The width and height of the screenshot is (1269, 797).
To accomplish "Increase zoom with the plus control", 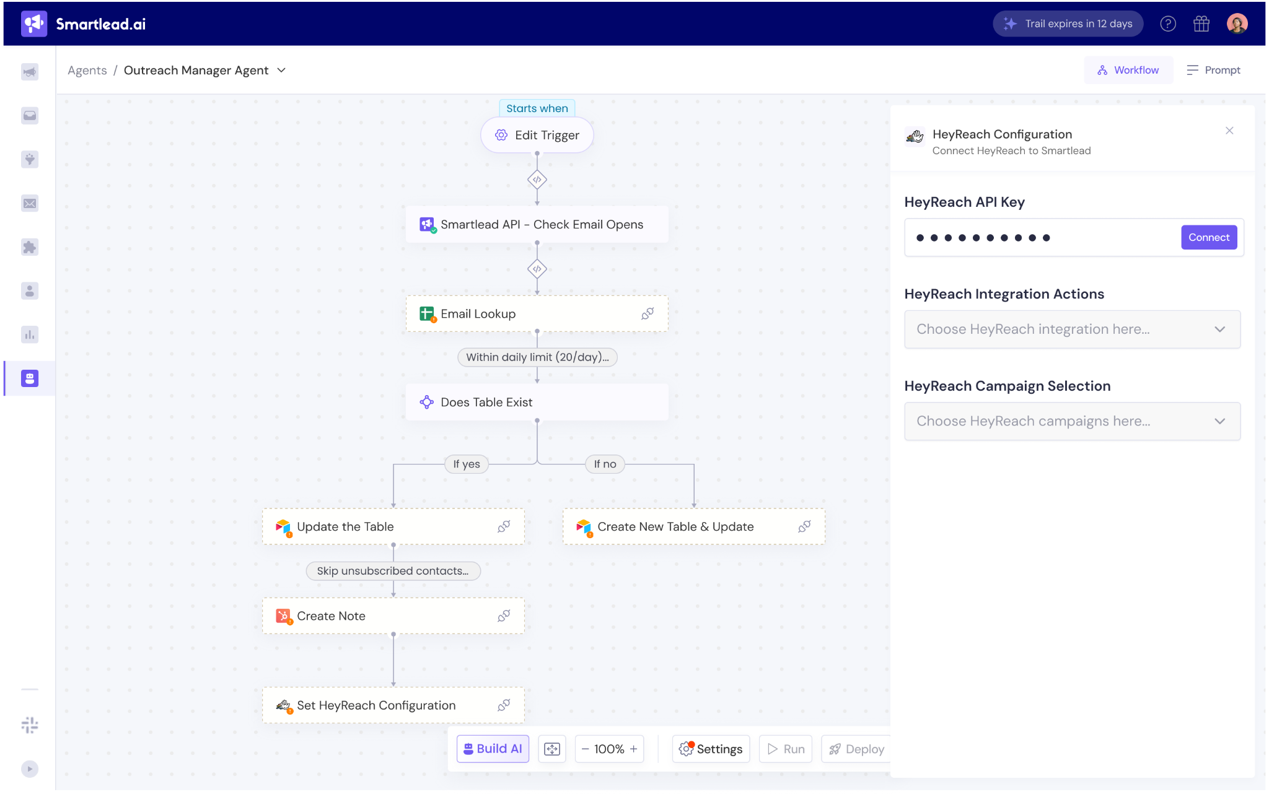I will [x=634, y=749].
